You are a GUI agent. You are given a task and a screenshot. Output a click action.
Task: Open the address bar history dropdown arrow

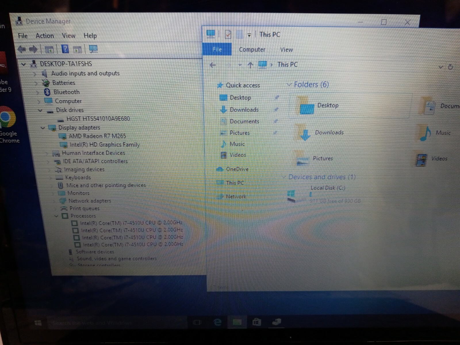pos(441,67)
